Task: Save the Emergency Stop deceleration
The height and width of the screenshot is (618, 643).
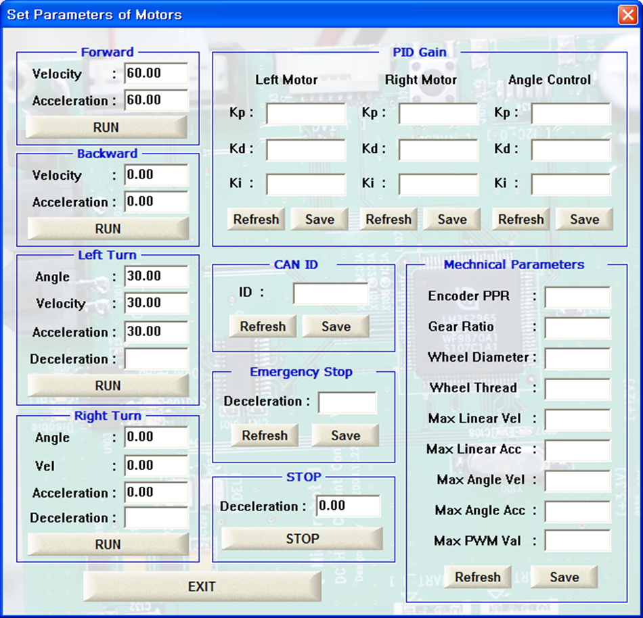Action: 345,435
